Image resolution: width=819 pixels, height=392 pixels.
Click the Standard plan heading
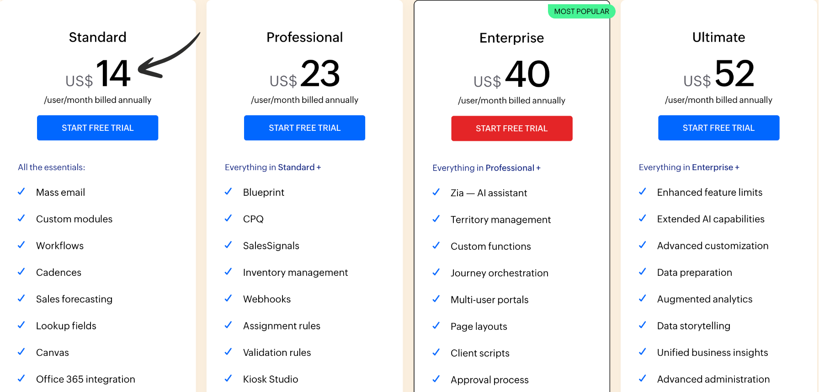pos(97,37)
